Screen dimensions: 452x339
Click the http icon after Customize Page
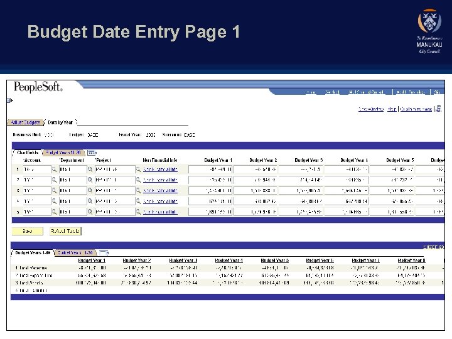pos(438,109)
